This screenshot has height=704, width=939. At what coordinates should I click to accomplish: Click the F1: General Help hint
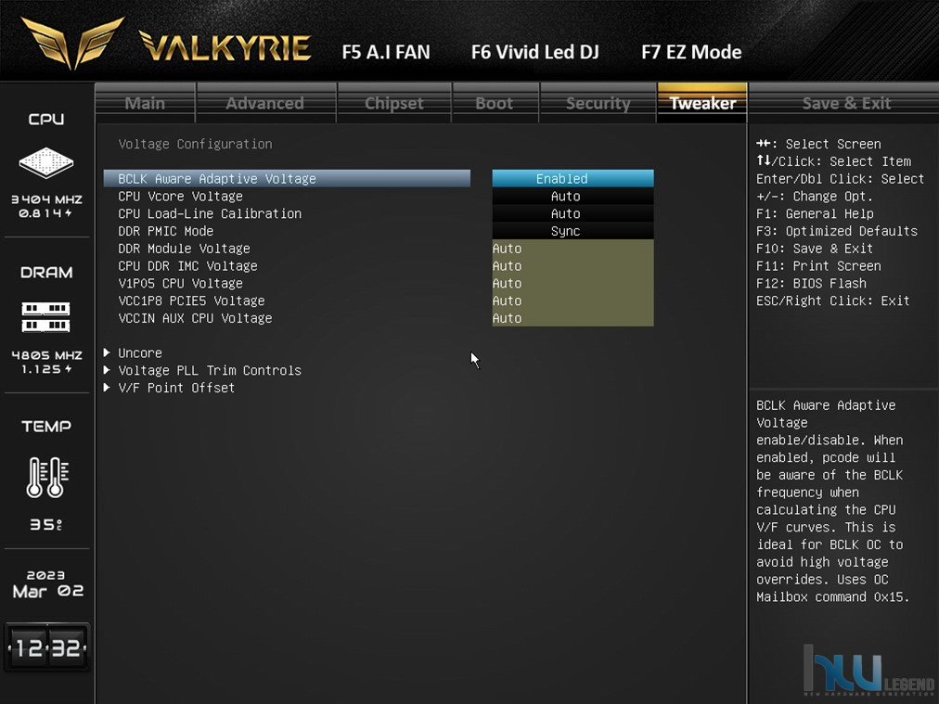coord(815,213)
